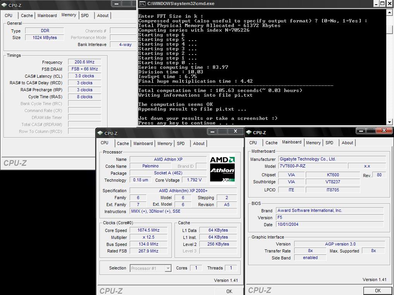The width and height of the screenshot is (394, 295).
Task: Switch to SPD tab in CPU window
Action: click(181, 143)
